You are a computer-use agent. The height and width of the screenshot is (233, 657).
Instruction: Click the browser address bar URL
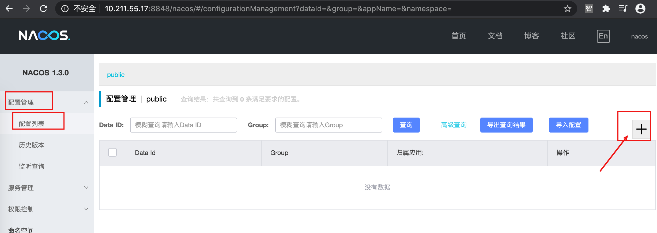(x=278, y=9)
